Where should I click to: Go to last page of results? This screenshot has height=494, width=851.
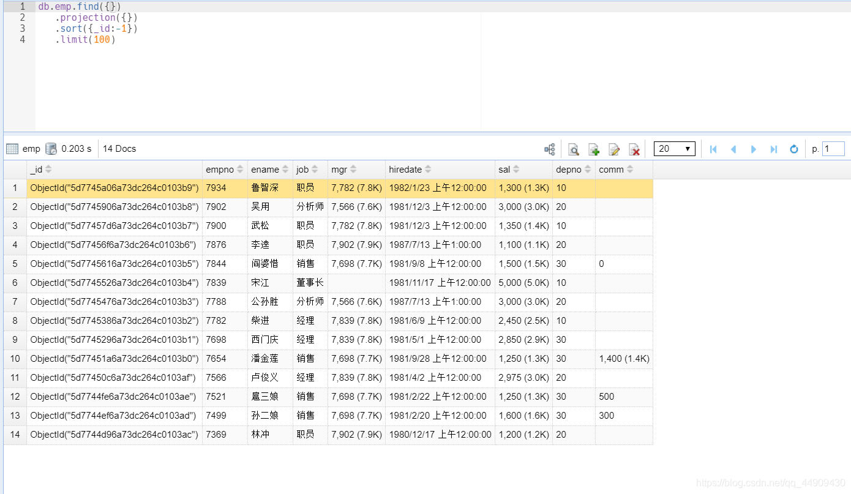[x=774, y=149]
